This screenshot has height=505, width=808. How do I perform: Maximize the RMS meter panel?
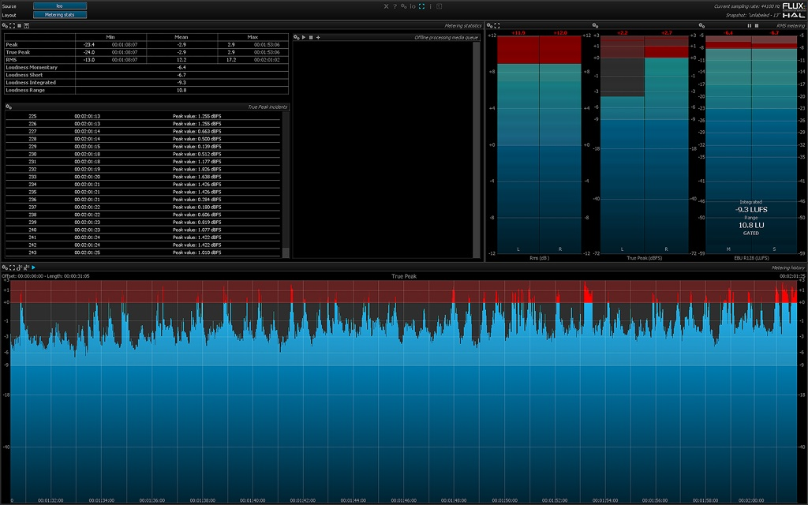(x=497, y=25)
